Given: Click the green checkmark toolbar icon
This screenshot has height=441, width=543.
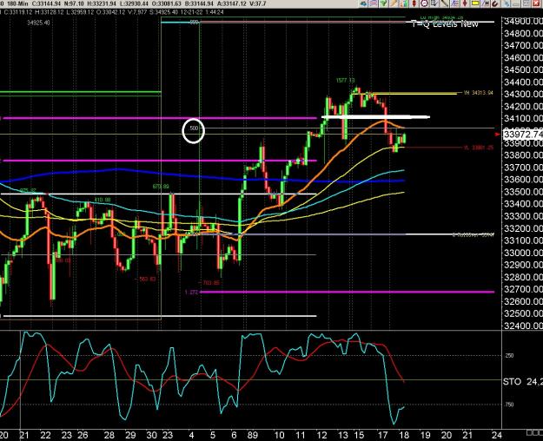Looking at the screenshot, I should (x=383, y=3).
